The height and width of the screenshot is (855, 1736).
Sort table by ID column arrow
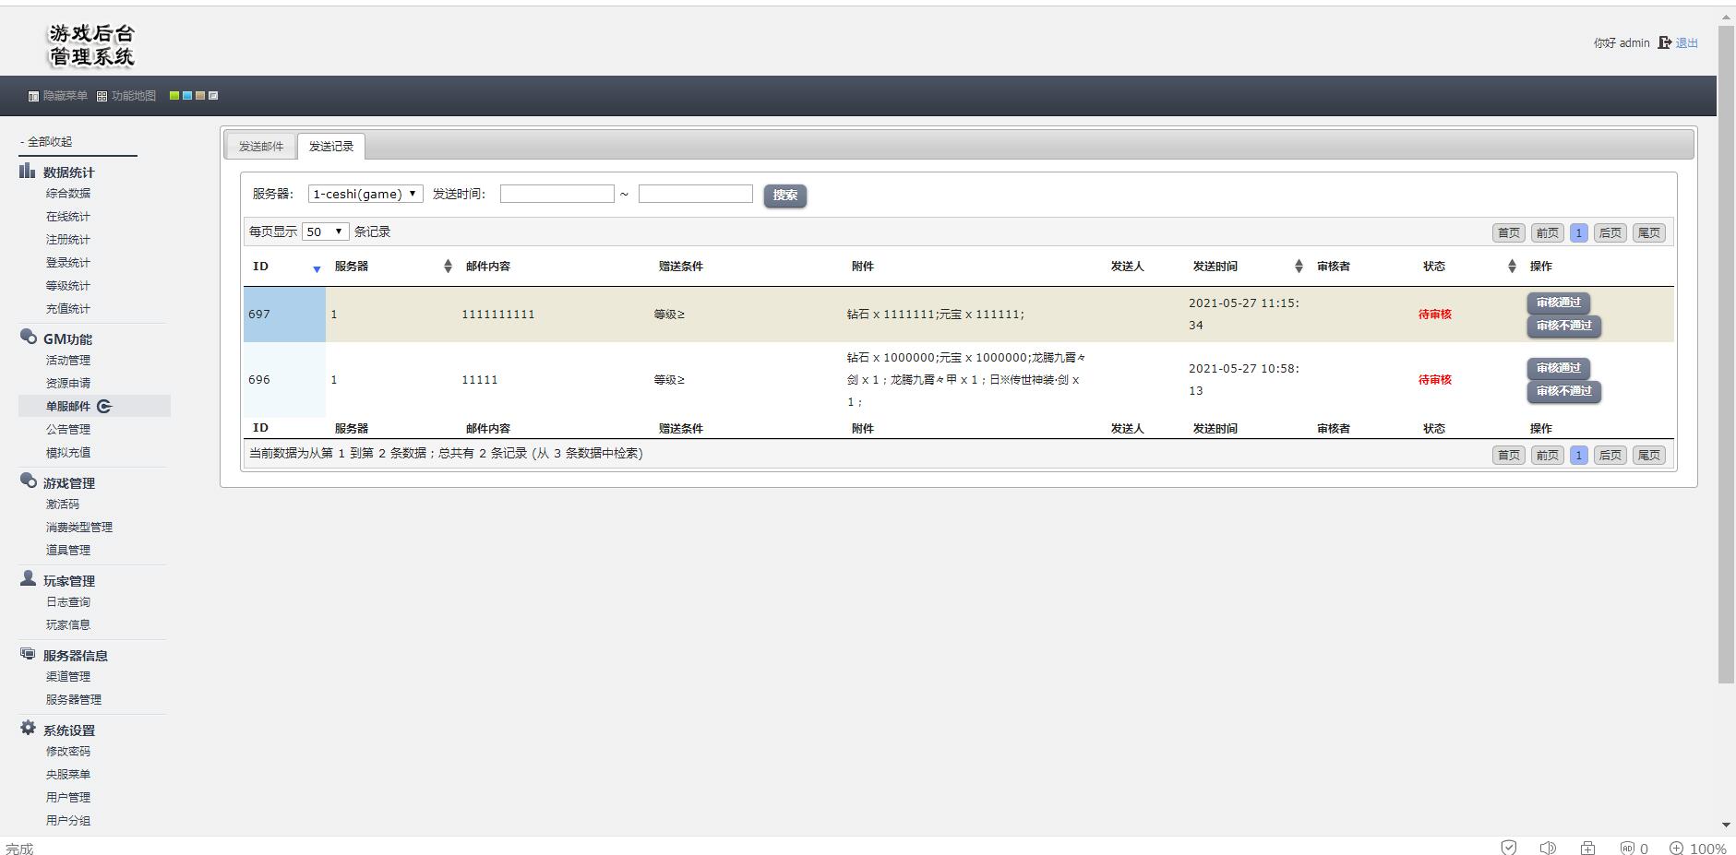click(x=316, y=268)
